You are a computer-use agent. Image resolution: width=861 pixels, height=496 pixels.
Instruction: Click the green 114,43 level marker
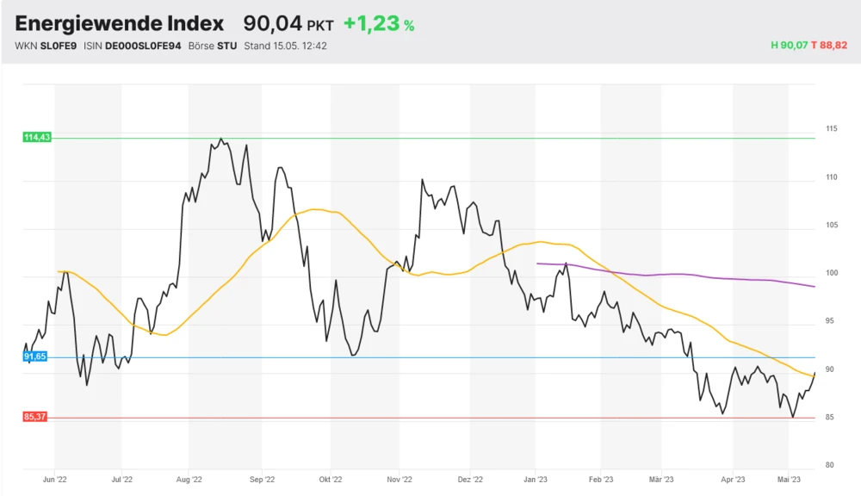[x=37, y=138]
